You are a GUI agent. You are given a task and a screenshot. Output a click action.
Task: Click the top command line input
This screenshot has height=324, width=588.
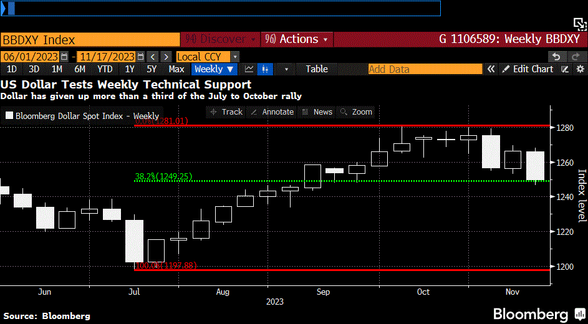221,8
